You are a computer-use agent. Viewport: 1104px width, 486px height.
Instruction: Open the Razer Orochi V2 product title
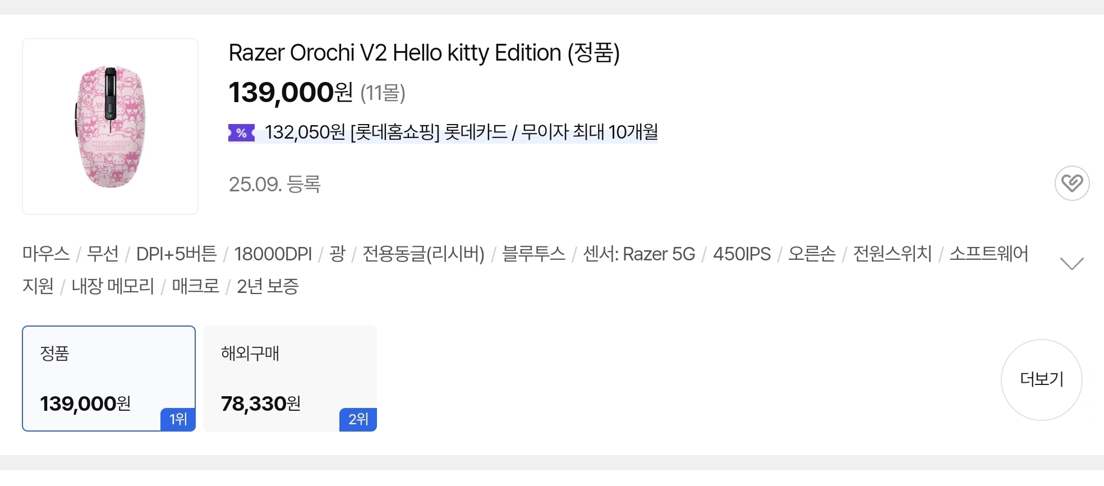424,53
